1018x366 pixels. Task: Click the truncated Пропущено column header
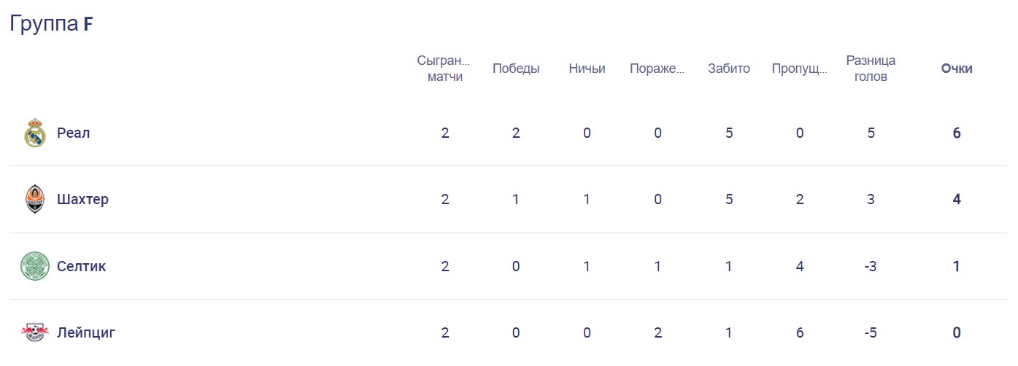799,69
